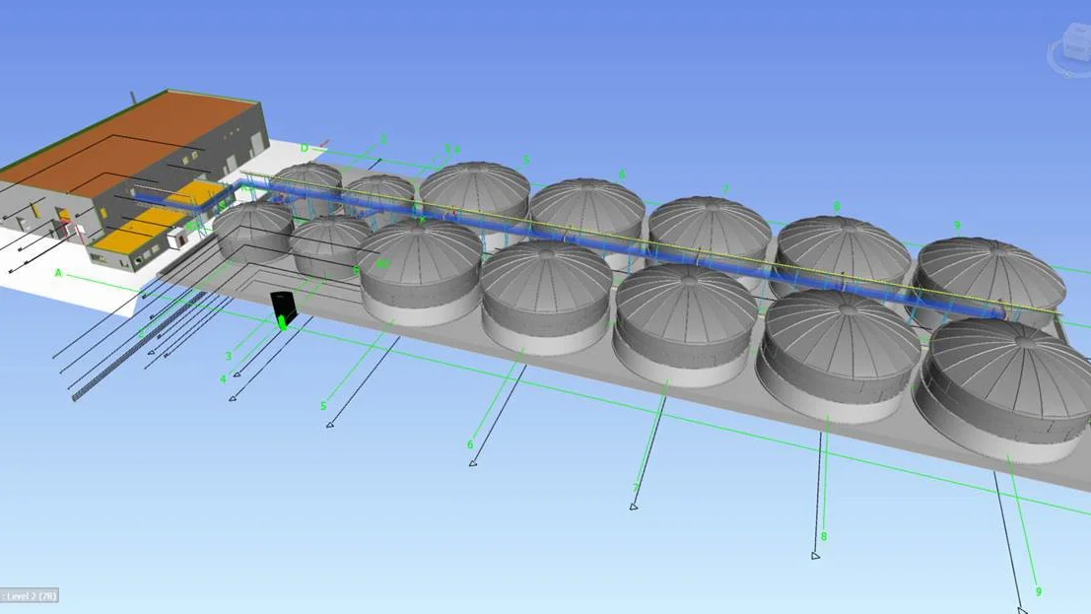Select the arrowhead ending grid line 7
The height and width of the screenshot is (614, 1091).
[634, 507]
